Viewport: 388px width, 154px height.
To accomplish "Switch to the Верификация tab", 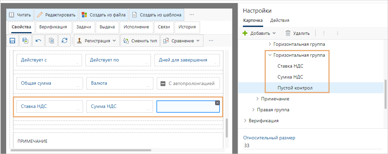I will (52, 27).
